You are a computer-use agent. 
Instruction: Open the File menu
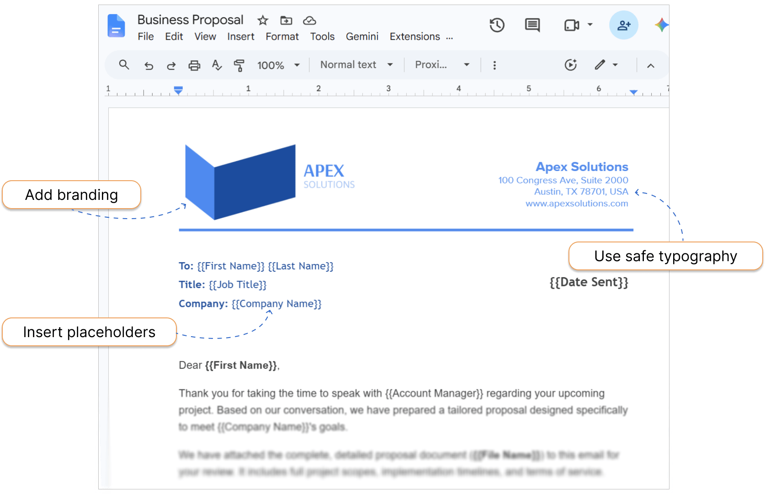tap(146, 37)
